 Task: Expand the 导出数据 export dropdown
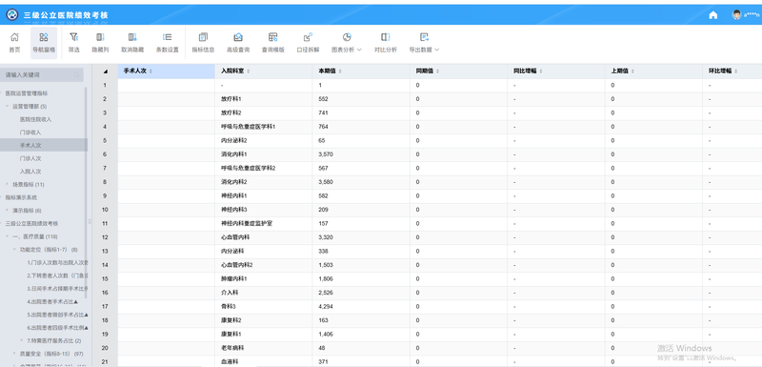(x=424, y=43)
